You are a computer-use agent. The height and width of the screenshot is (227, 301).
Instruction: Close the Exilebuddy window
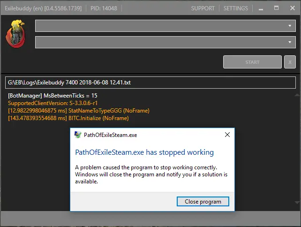293,8
